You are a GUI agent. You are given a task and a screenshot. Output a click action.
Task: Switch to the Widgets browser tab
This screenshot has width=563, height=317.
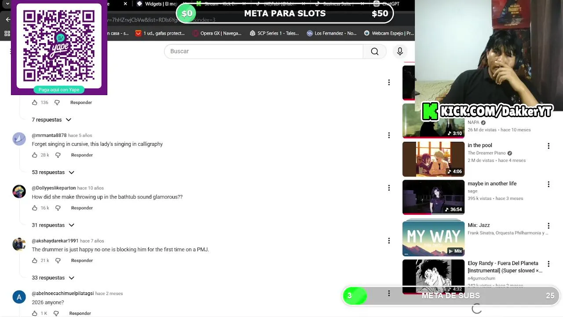pyautogui.click(x=156, y=4)
